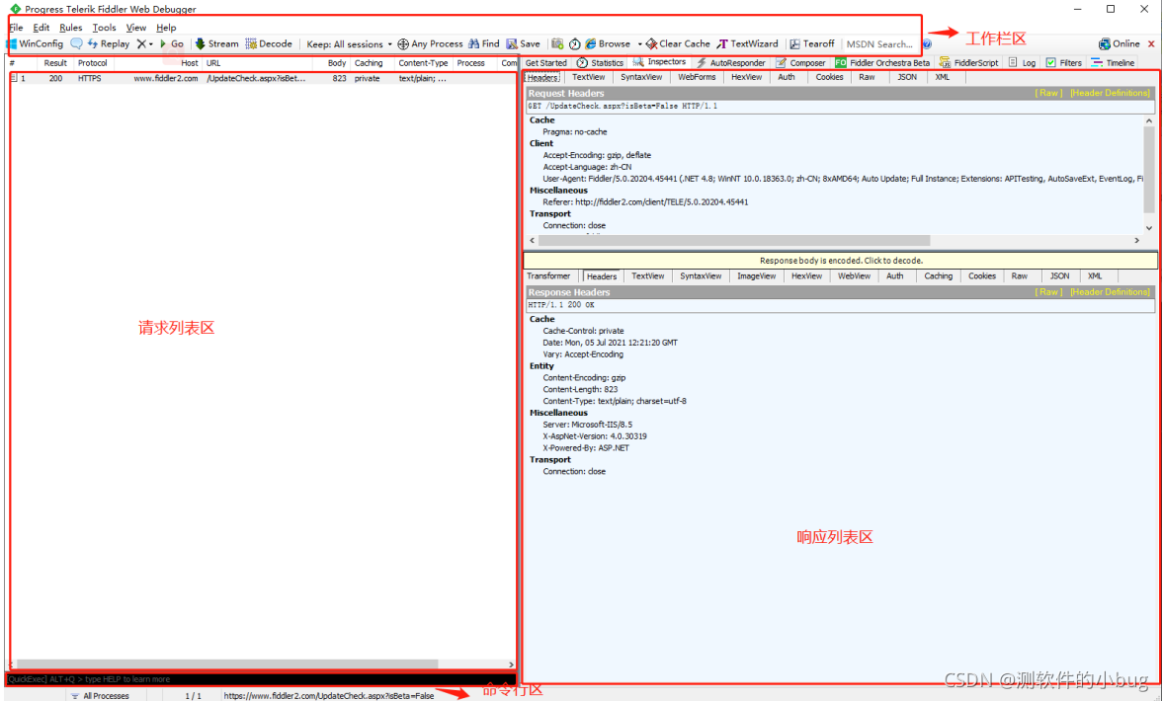This screenshot has width=1163, height=701.
Task: Click the Go resume button
Action: click(x=171, y=43)
